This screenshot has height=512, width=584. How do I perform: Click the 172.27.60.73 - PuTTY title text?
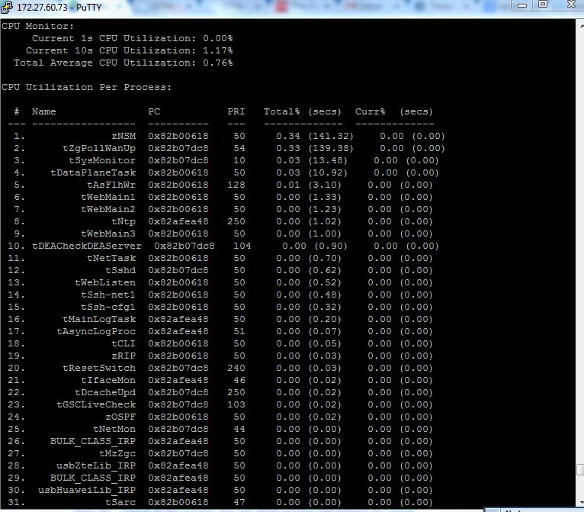pos(51,7)
